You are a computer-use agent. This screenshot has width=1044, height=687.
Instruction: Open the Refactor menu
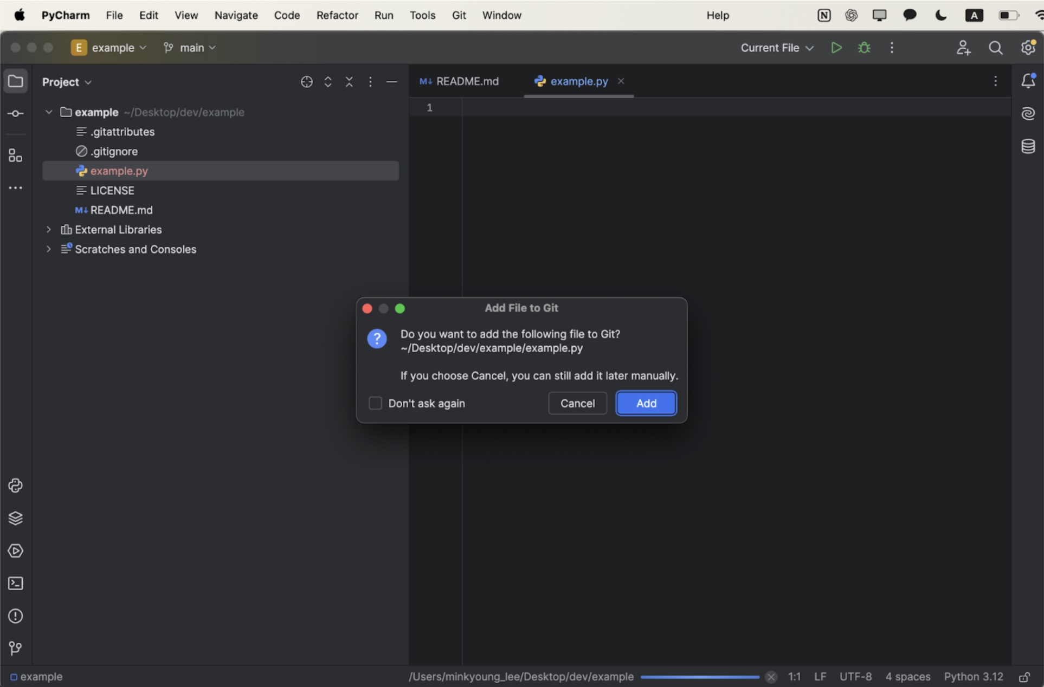click(x=337, y=15)
